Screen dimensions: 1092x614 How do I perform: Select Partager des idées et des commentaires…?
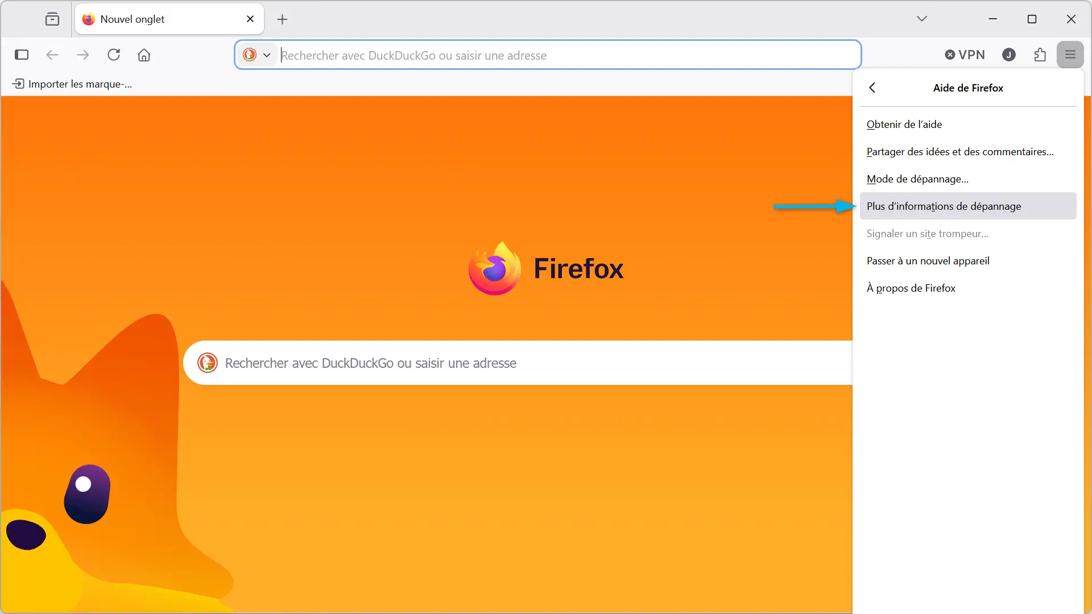[x=968, y=152]
